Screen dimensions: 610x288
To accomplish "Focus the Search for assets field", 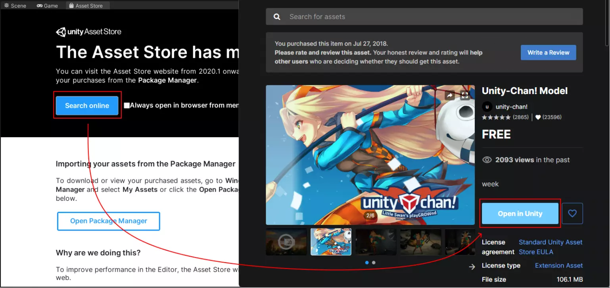I will tap(424, 17).
